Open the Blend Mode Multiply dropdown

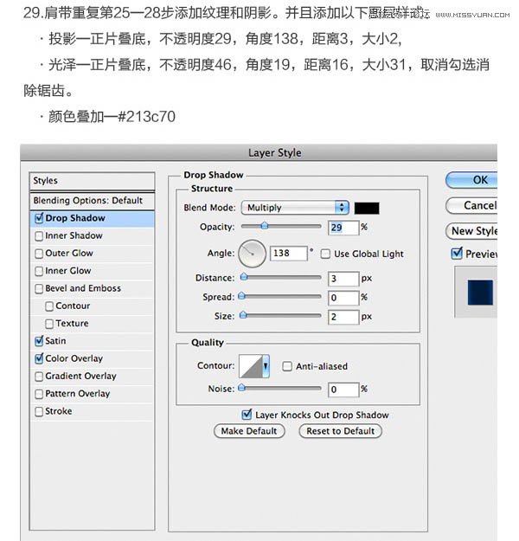[295, 208]
